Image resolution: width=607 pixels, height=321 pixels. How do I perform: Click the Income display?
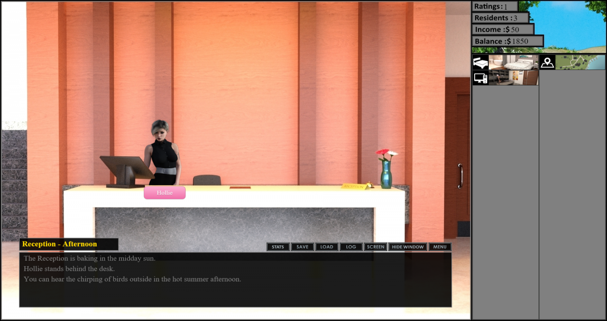click(503, 29)
